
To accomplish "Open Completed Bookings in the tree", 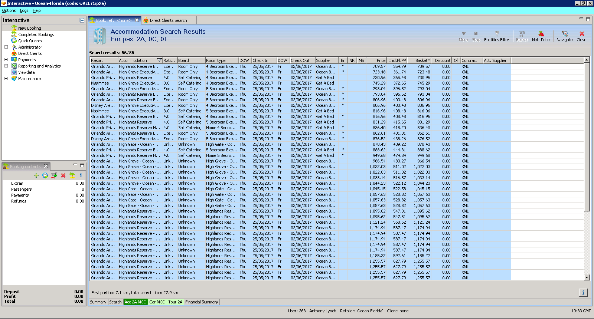I will (36, 34).
